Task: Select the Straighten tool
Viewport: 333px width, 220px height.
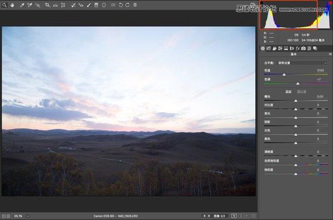Action: click(55, 5)
